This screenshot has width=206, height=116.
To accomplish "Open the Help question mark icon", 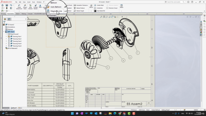I will click(x=192, y=2).
